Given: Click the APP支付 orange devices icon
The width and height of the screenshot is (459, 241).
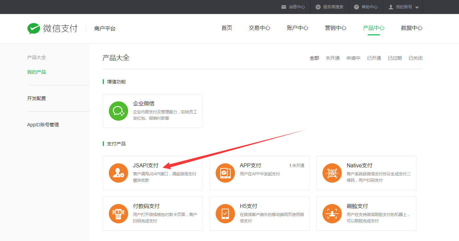Looking at the screenshot, I should pyautogui.click(x=225, y=173).
